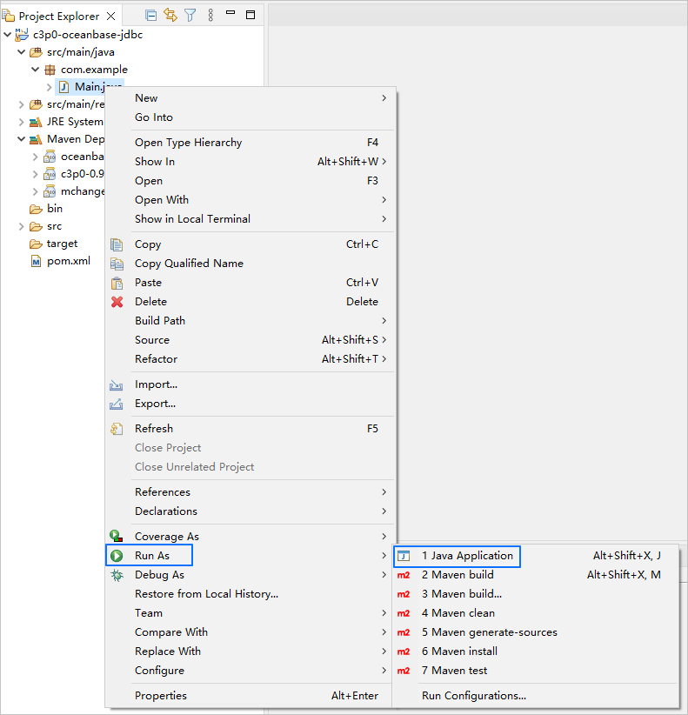Click the red Delete icon
The height and width of the screenshot is (715, 688).
pos(117,302)
